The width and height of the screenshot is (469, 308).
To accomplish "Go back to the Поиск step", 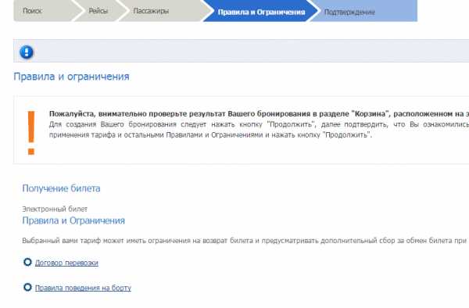I will 32,11.
